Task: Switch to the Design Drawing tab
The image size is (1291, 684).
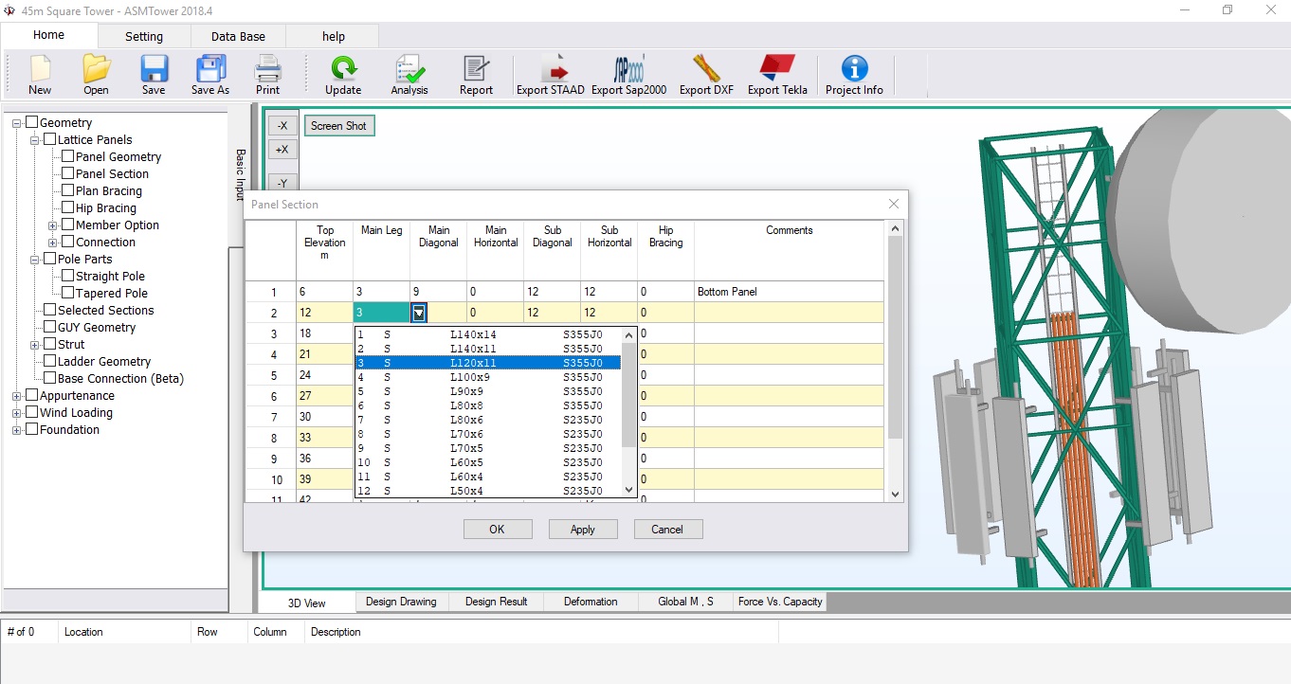Action: [x=401, y=602]
